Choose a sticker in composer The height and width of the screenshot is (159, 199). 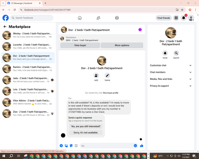[x=71, y=146]
